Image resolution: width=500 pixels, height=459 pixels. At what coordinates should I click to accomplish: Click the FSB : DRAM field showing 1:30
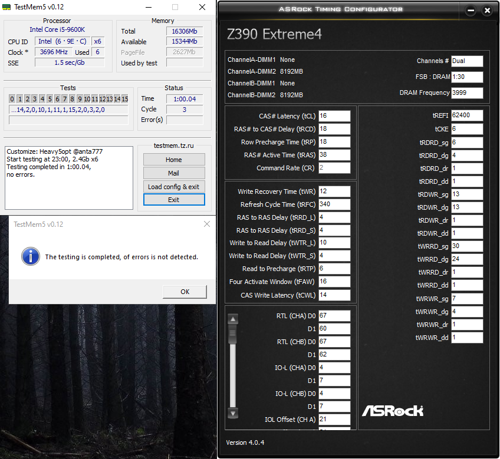coord(467,77)
